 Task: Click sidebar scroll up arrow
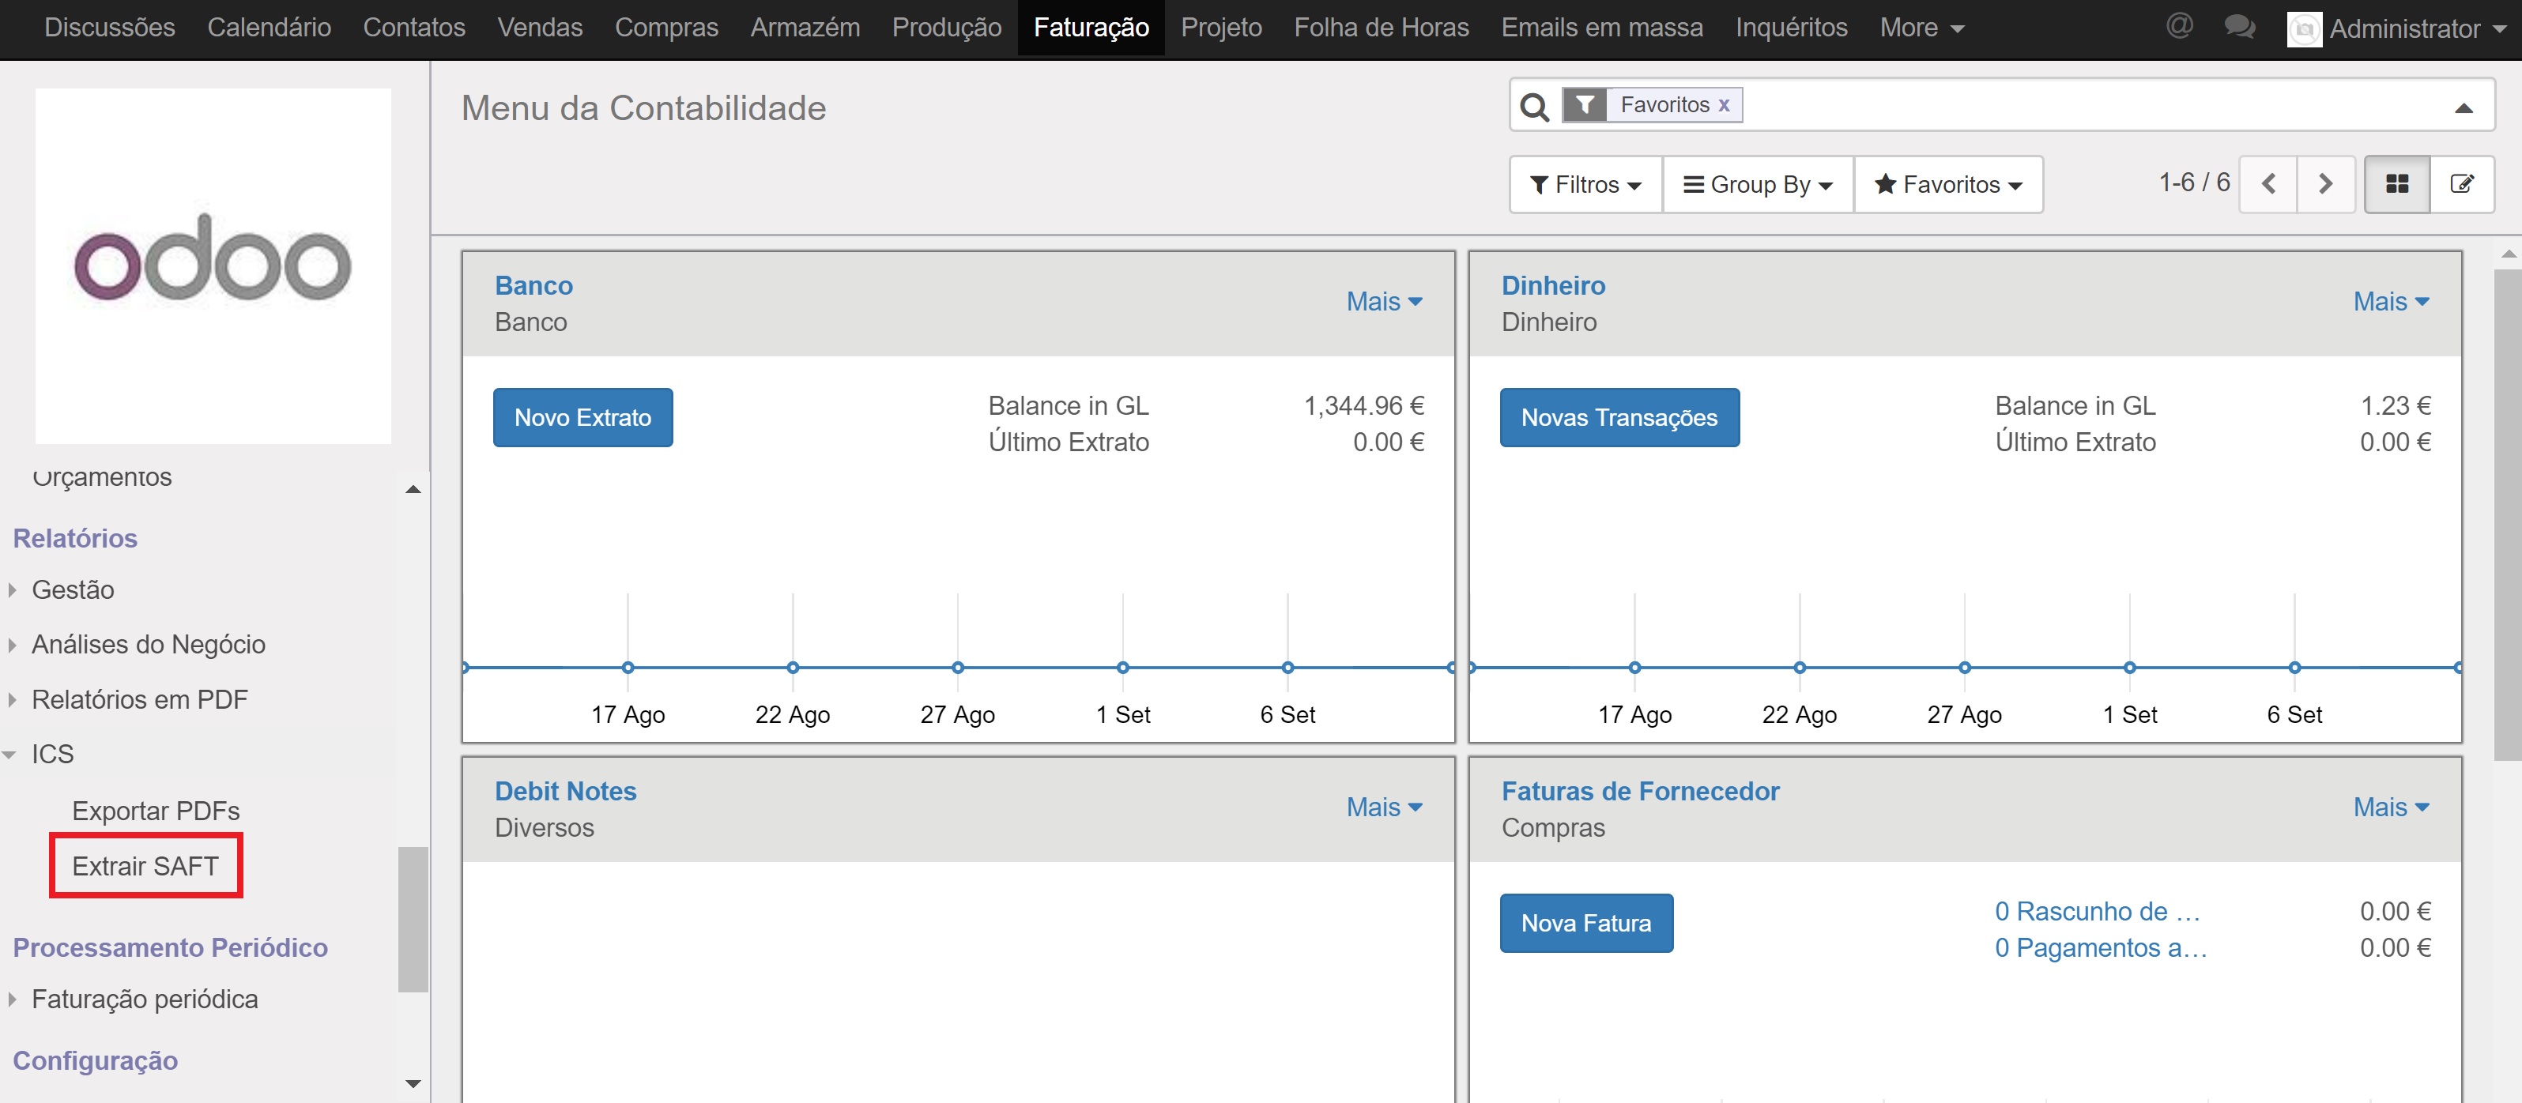tap(413, 488)
